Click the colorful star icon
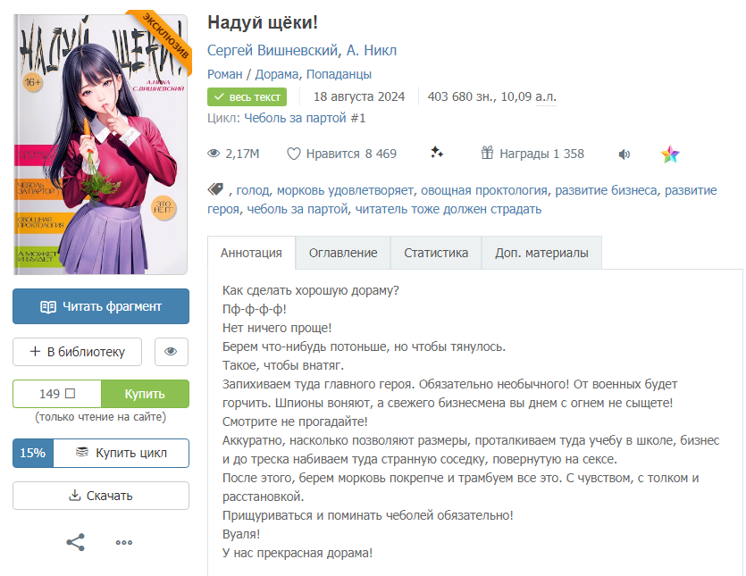The width and height of the screenshot is (746, 576). click(x=670, y=154)
